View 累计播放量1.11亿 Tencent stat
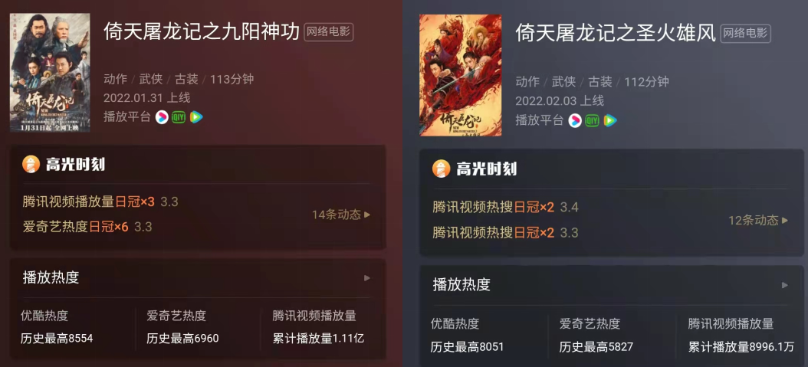The height and width of the screenshot is (367, 808). coord(318,338)
